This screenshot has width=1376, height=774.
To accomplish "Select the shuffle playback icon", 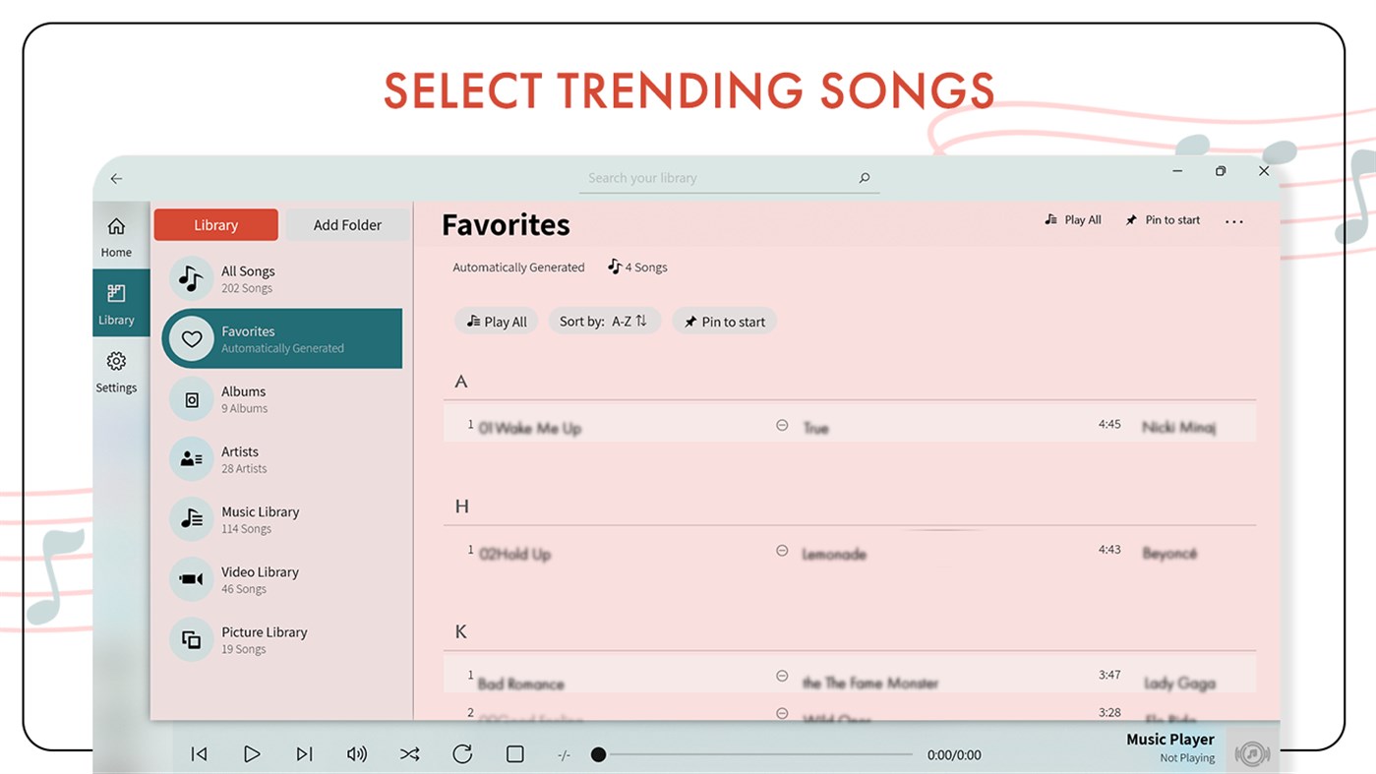I will 409,754.
